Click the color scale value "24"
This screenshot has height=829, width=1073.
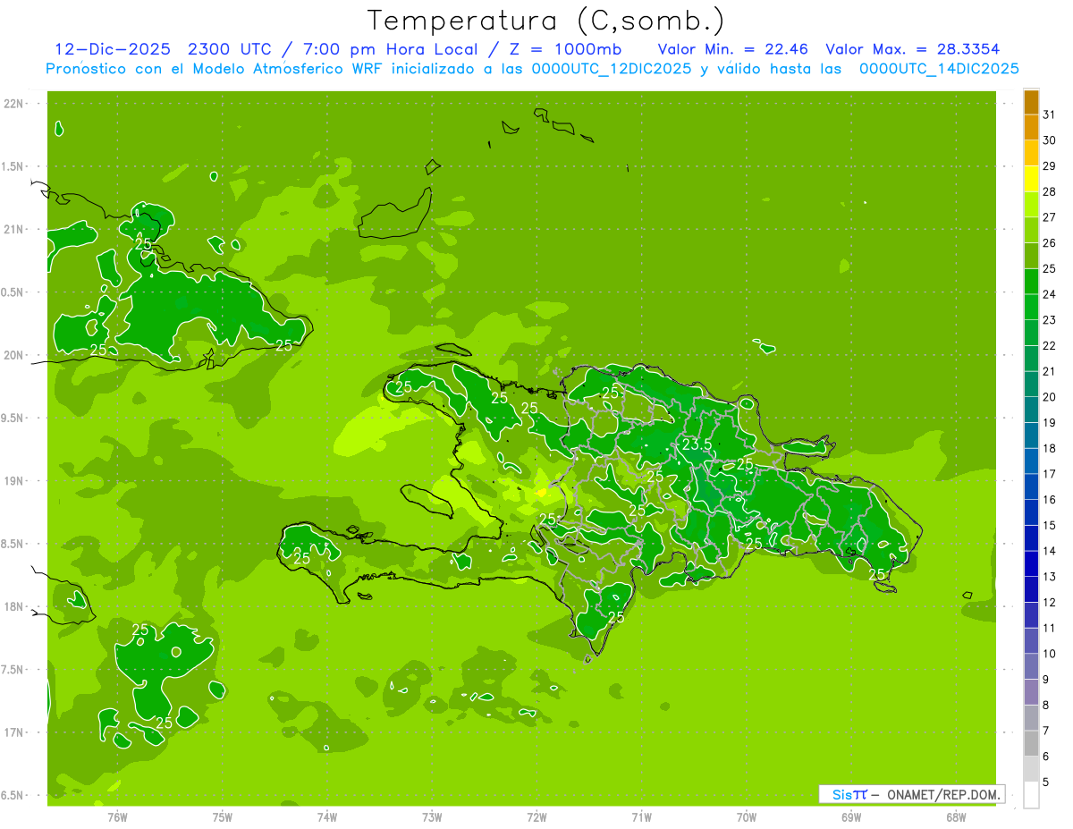click(1050, 294)
